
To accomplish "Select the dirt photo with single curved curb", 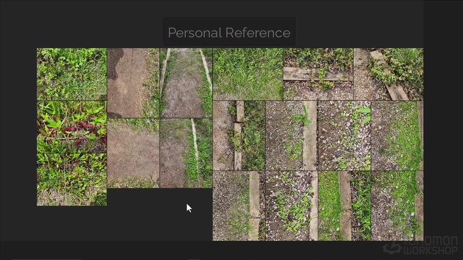I will 186,153.
